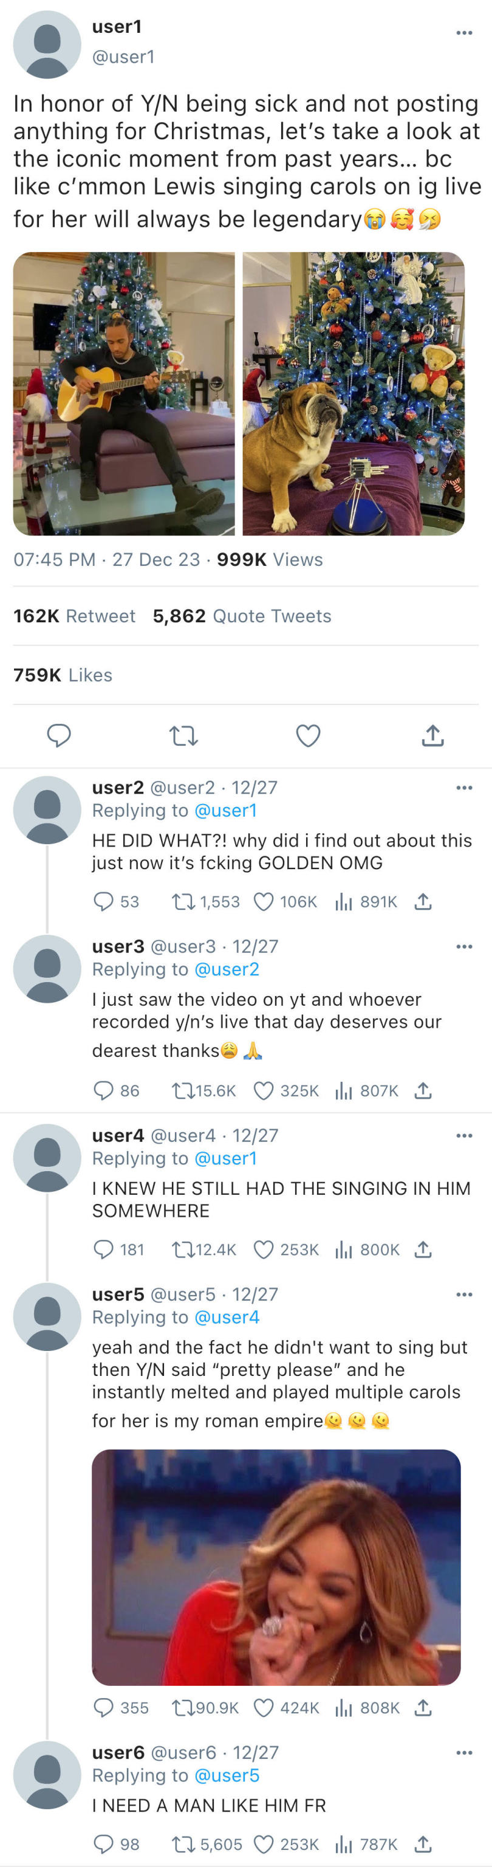Image resolution: width=492 pixels, height=1867 pixels.
Task: Share user6's reply using the share icon
Action: click(423, 1844)
